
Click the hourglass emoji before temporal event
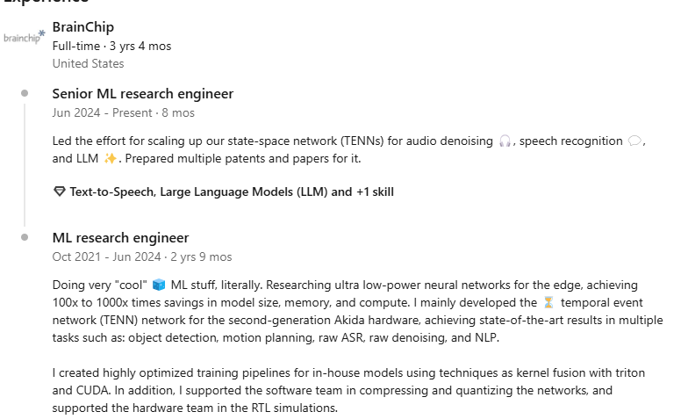pos(548,302)
